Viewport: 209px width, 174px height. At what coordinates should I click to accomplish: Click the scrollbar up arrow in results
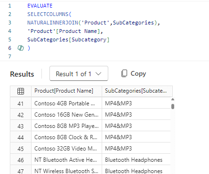pyautogui.click(x=173, y=99)
